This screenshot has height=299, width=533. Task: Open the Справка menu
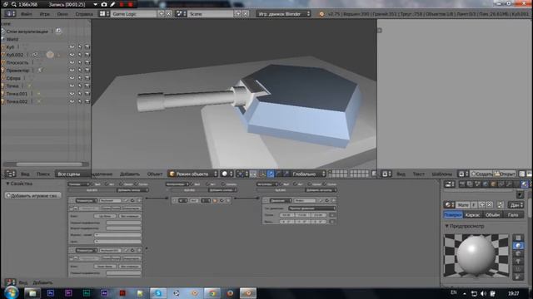[x=84, y=14]
